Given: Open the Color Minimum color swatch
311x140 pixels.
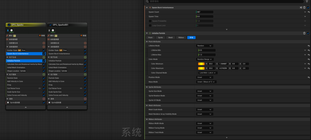Looking at the screenshot, I should [x=201, y=64].
